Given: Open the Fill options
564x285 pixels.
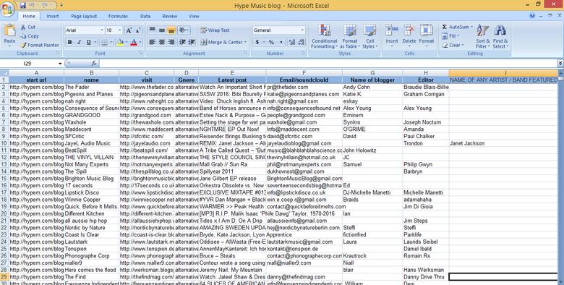Looking at the screenshot, I should [451, 36].
